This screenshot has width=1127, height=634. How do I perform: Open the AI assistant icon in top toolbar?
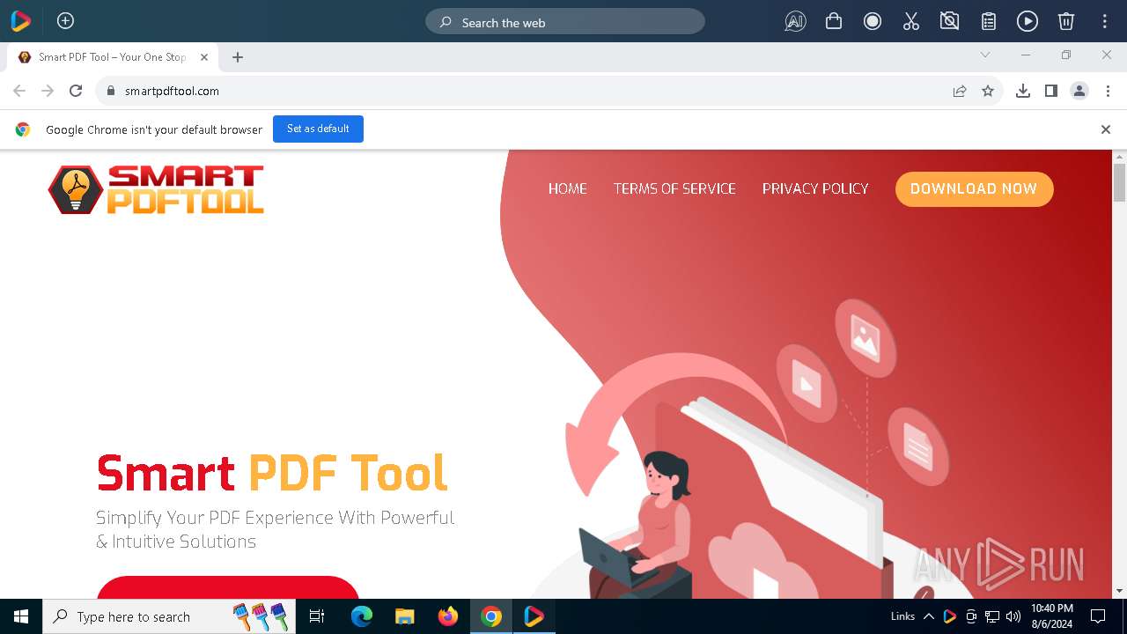pyautogui.click(x=795, y=21)
